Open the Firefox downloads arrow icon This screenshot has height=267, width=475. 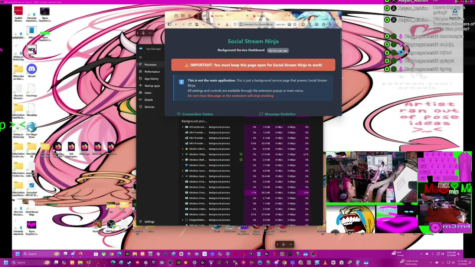[227, 24]
